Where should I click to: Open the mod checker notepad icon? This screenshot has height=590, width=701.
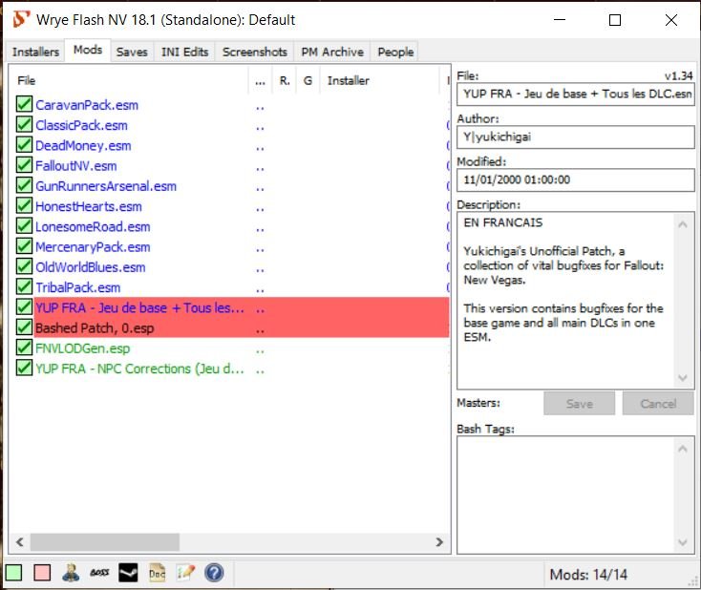point(185,573)
